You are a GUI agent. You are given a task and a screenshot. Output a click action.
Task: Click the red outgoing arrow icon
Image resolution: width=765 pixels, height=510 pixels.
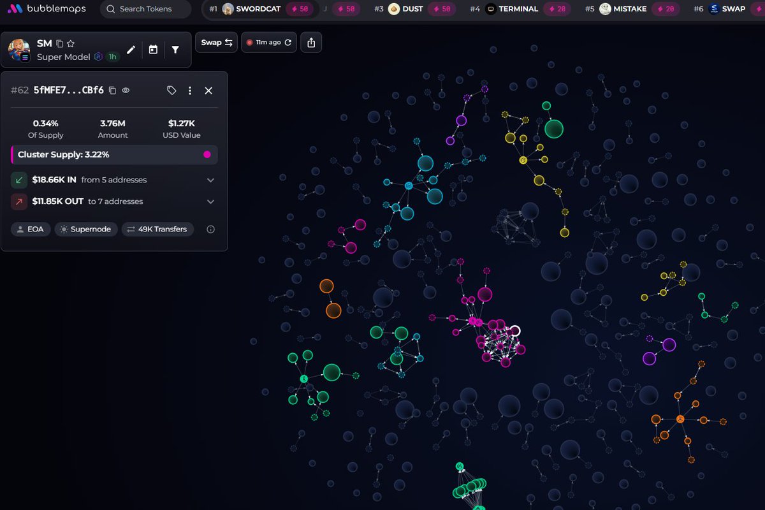tap(18, 201)
